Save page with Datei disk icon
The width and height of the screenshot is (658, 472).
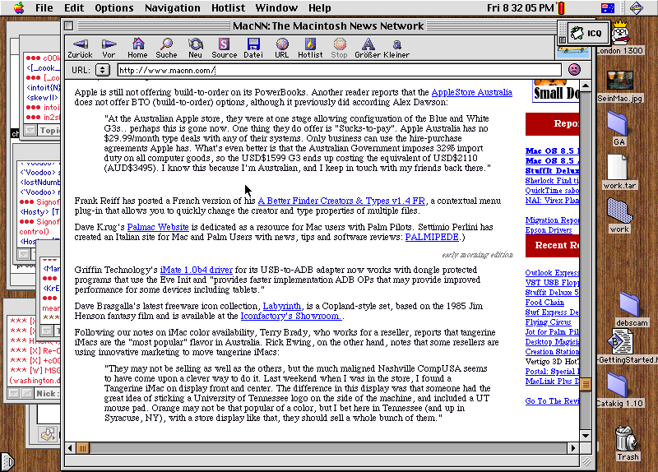click(253, 49)
